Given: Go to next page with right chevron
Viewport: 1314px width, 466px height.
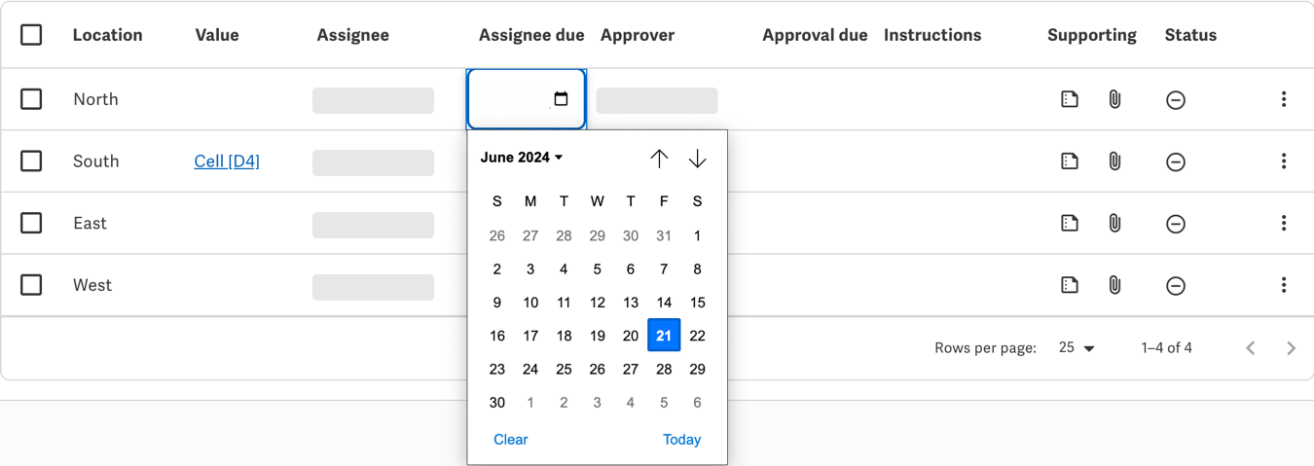Looking at the screenshot, I should (x=1291, y=348).
